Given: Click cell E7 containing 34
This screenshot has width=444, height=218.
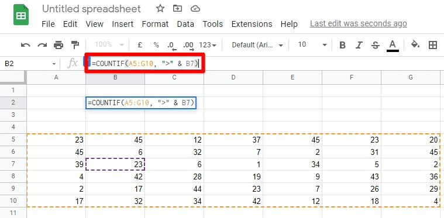Looking at the screenshot, I should [292, 164].
